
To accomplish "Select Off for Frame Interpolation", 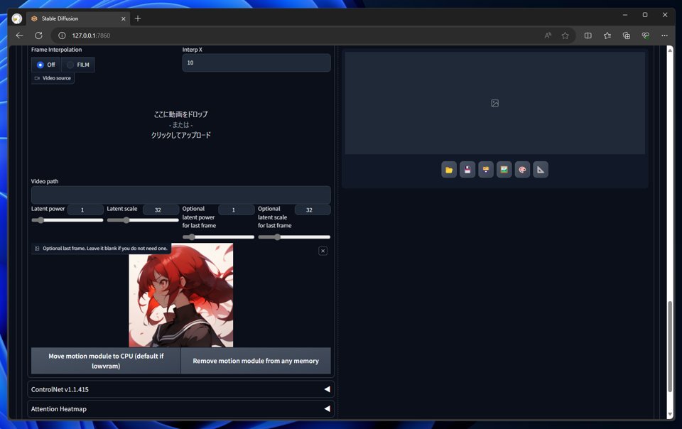I will [45, 65].
